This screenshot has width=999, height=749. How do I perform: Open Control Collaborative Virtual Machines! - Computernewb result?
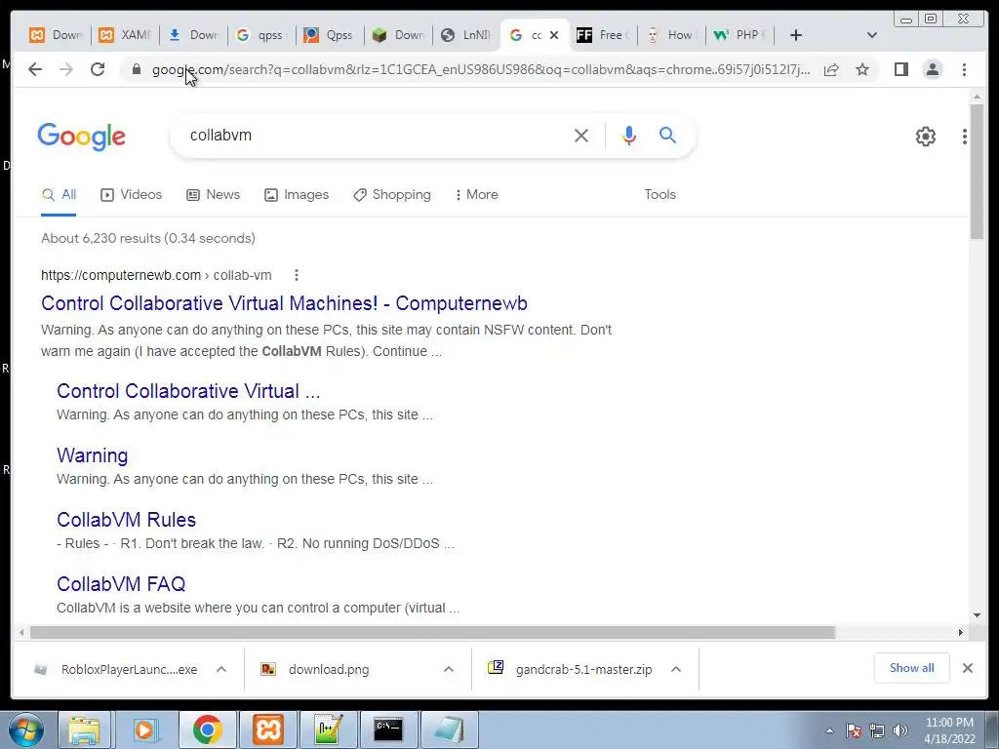coord(284,303)
